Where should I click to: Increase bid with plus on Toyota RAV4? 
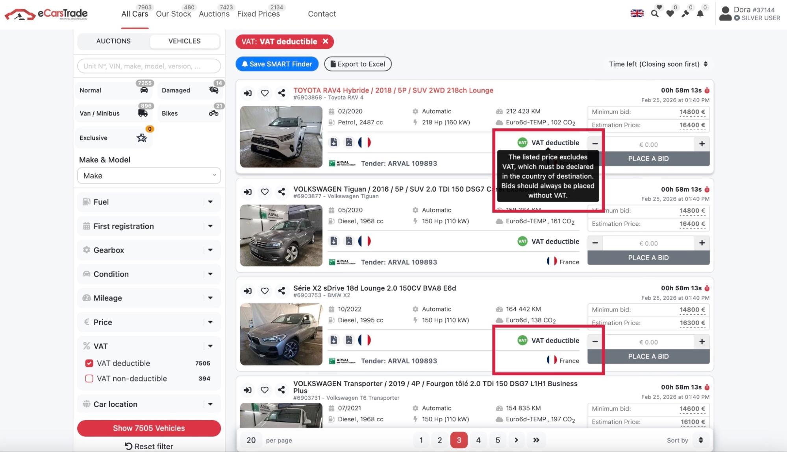[x=702, y=144]
